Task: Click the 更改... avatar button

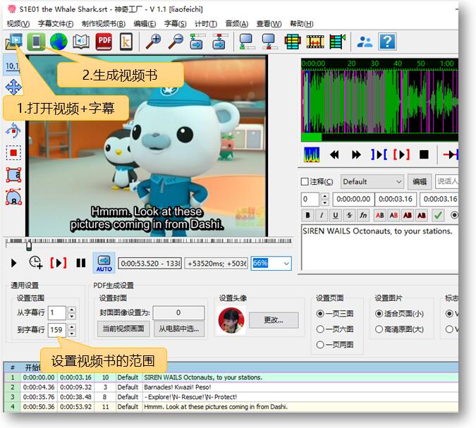Action: (274, 320)
